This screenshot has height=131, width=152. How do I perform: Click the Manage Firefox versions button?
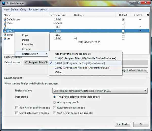coord(135,70)
